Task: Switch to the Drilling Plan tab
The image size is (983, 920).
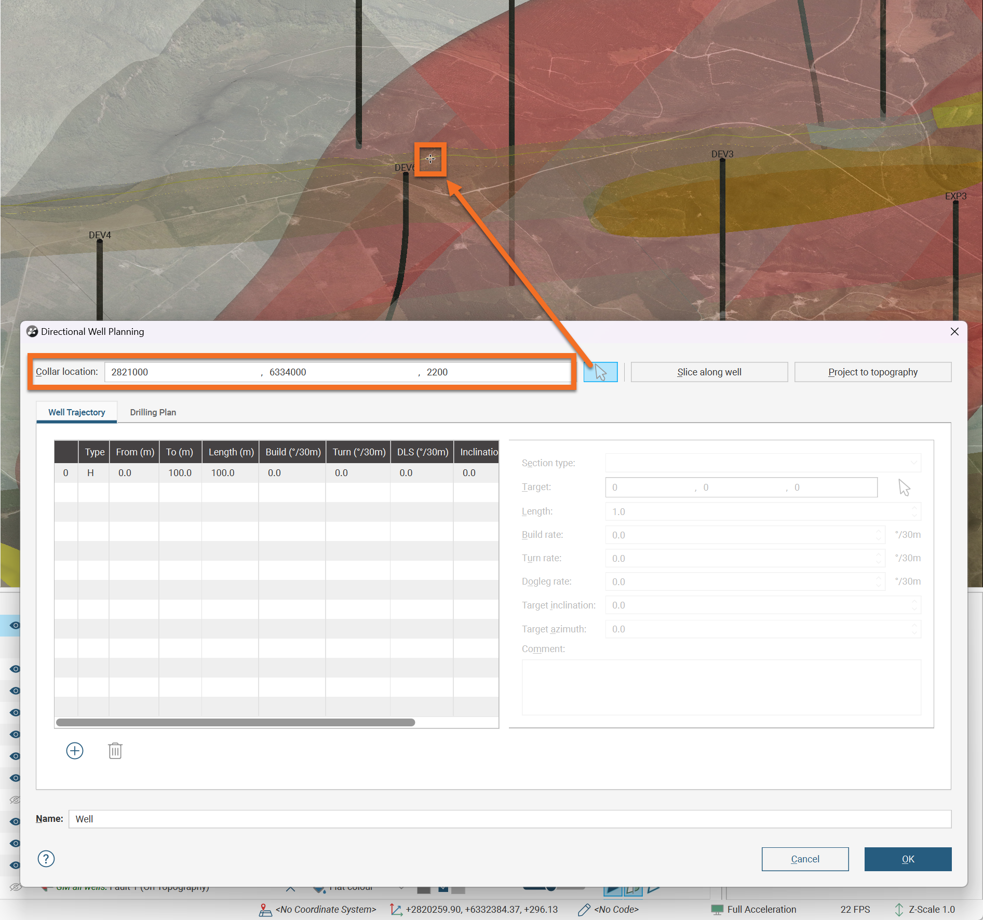Action: click(x=153, y=412)
